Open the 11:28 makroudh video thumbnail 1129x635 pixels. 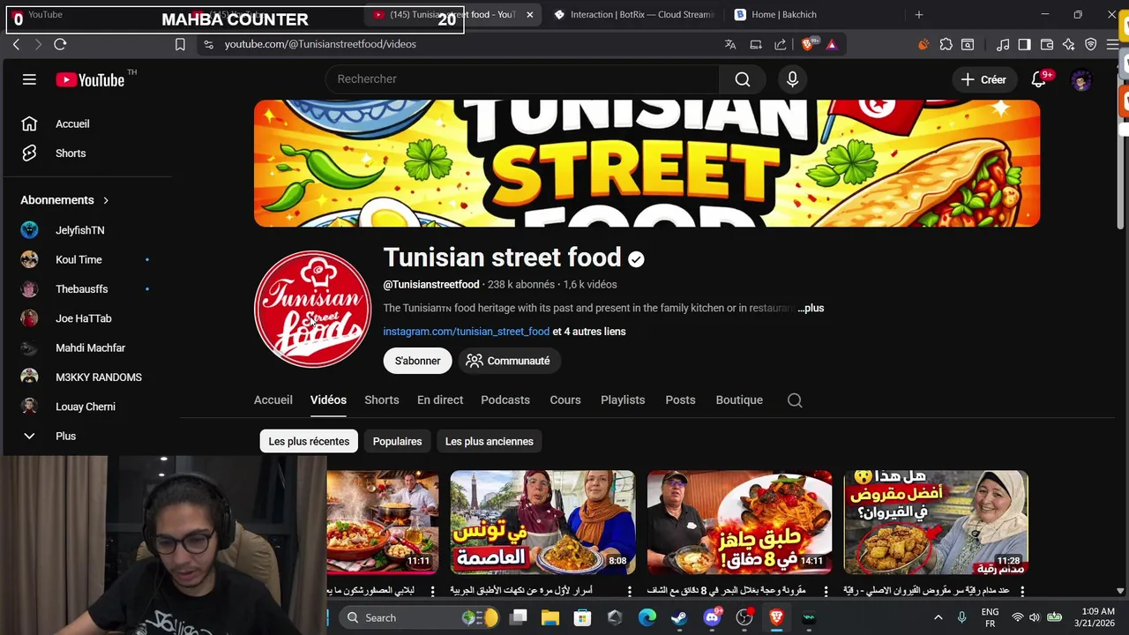[x=936, y=522]
